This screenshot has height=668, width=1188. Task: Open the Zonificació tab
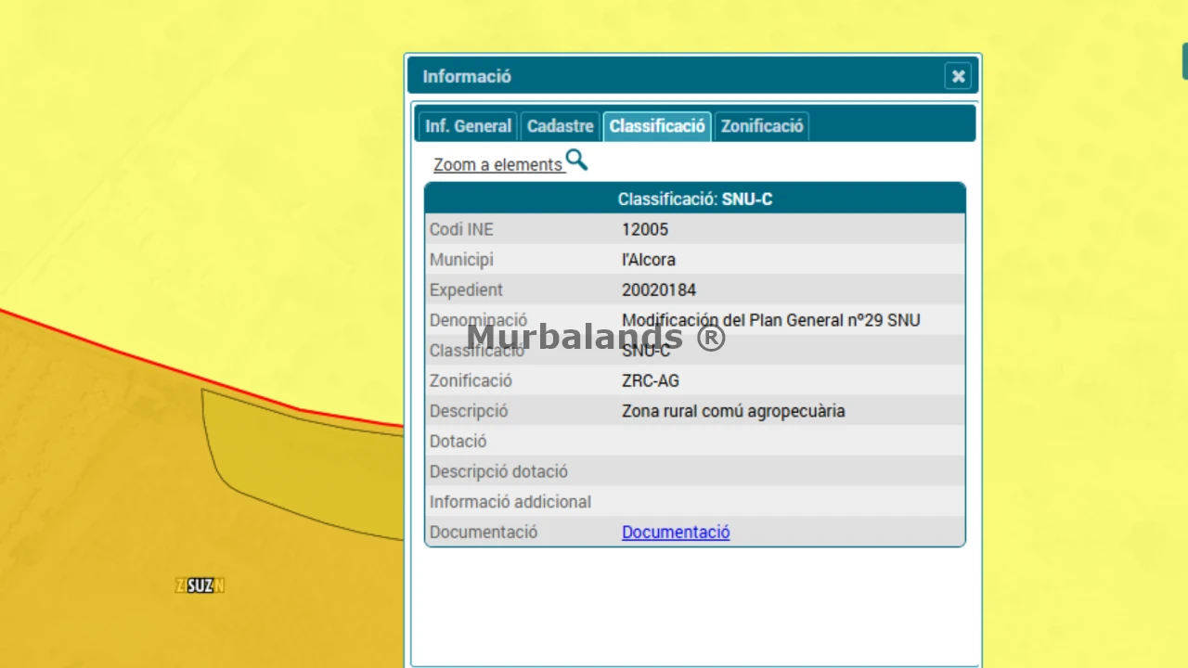point(762,126)
